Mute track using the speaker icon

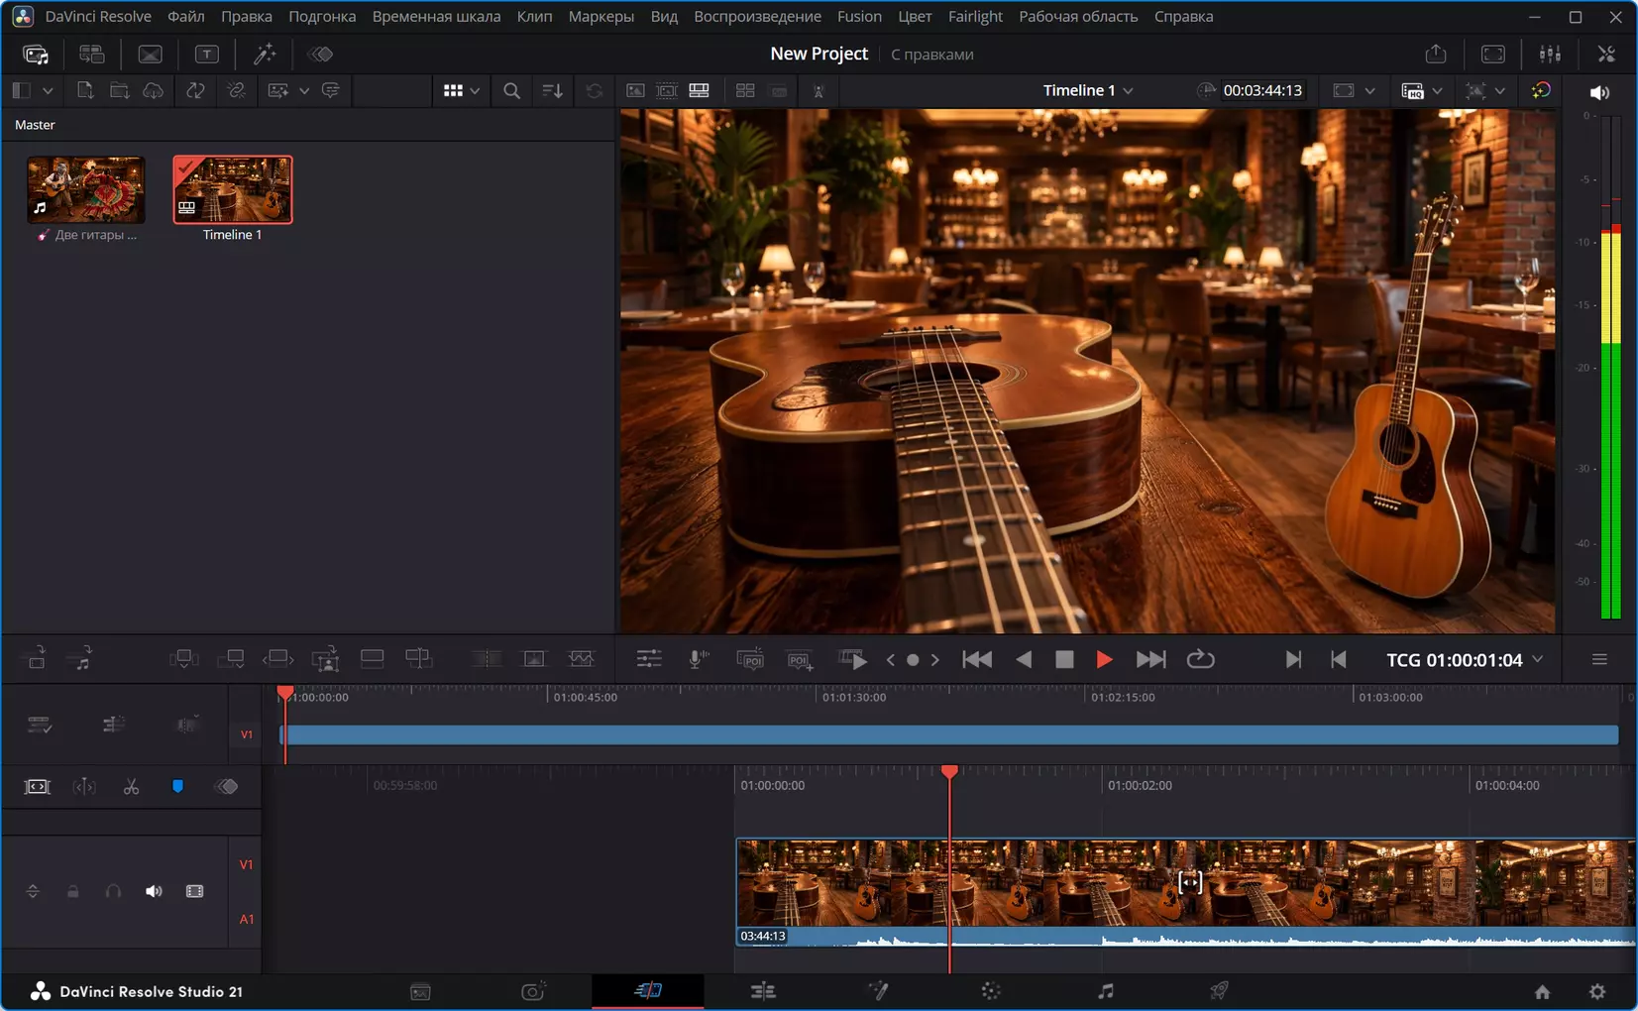(154, 891)
